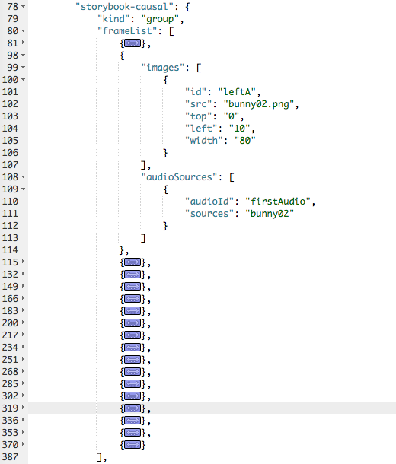Viewport: 396px width, 464px height.
Task: Expand the folded block at line 200
Action: [23, 323]
